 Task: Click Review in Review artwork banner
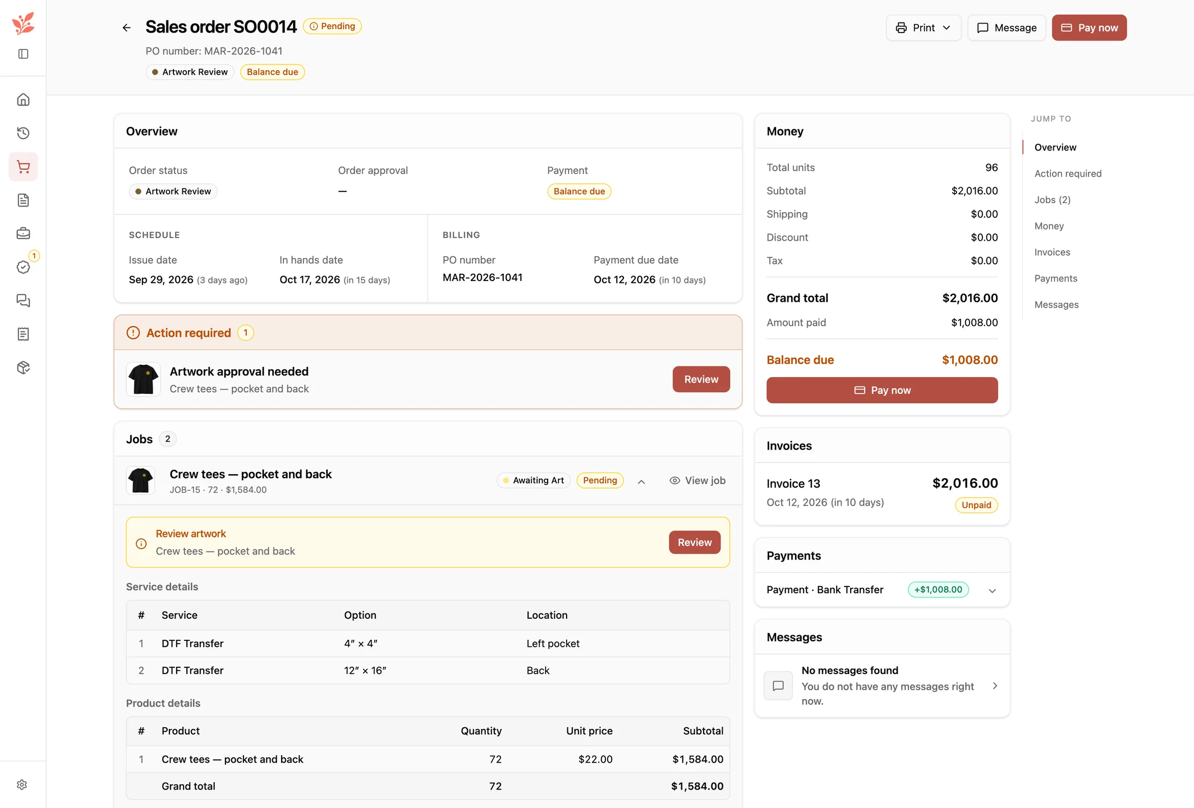coord(695,543)
